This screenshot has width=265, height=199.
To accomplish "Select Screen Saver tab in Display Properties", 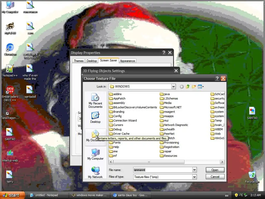I will [108, 60].
